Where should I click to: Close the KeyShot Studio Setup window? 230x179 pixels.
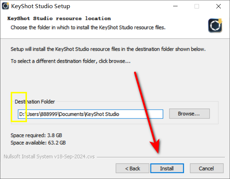point(219,6)
